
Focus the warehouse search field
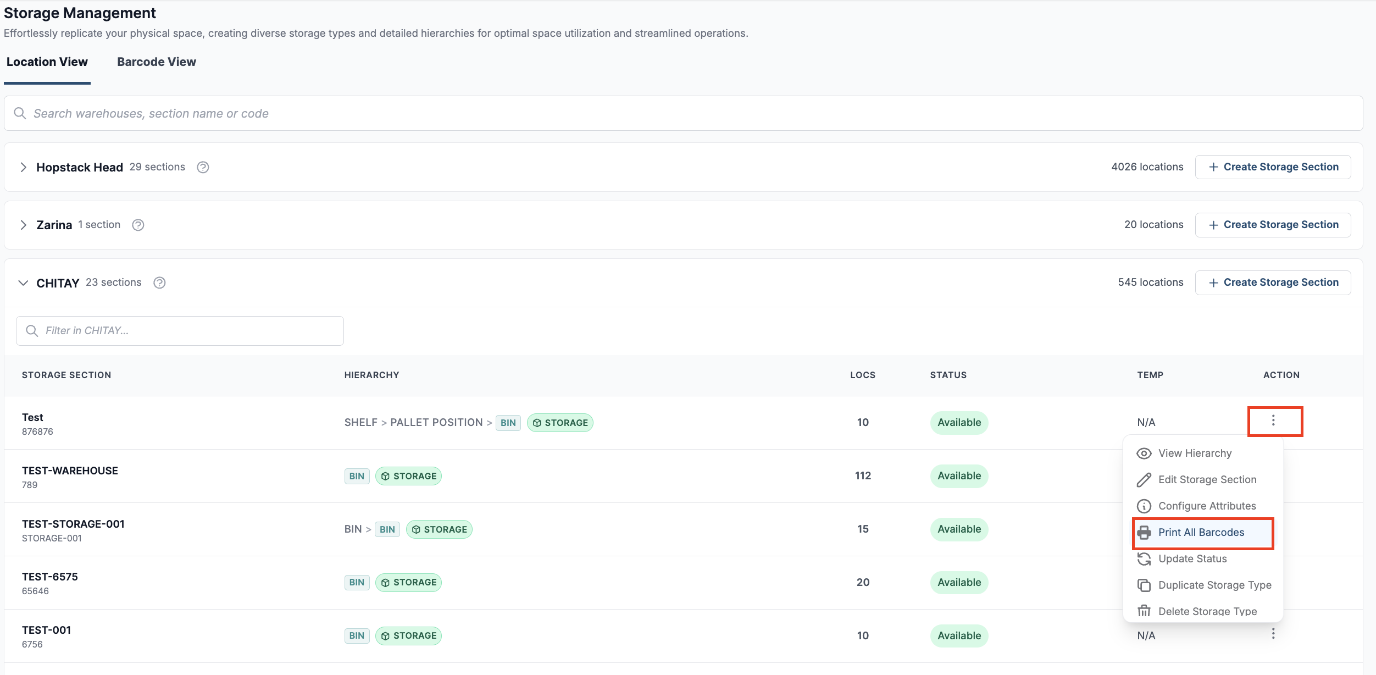coord(683,113)
